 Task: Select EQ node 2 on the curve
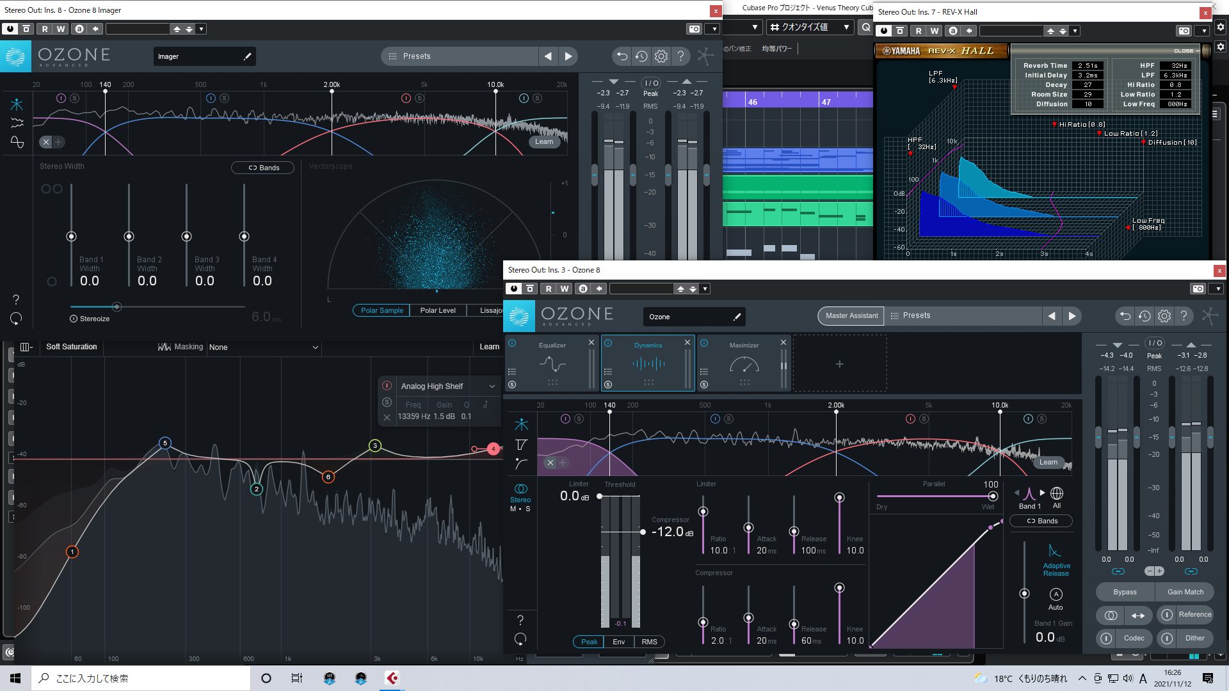pos(257,489)
